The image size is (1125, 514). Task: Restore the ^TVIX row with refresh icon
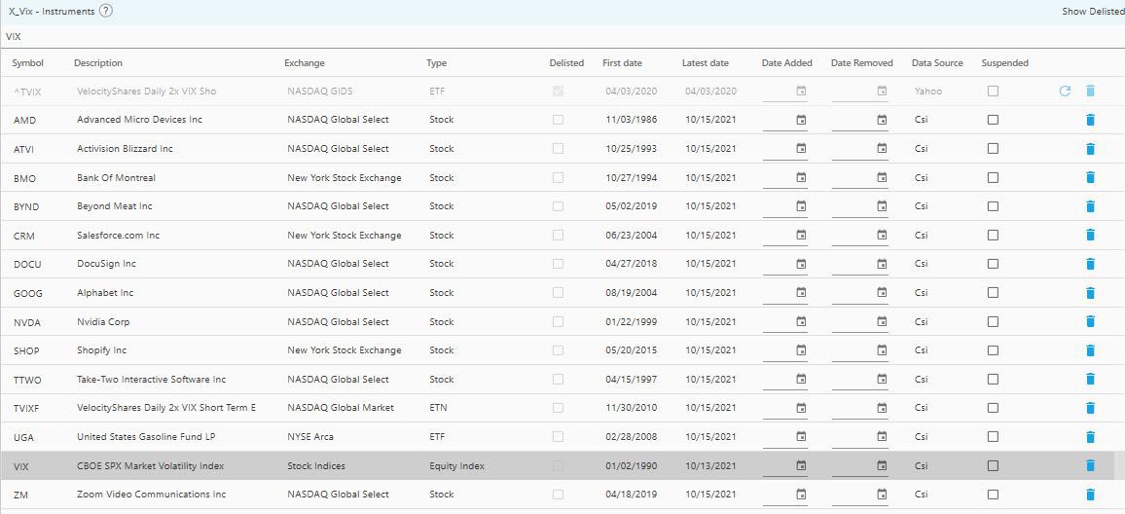coord(1065,91)
